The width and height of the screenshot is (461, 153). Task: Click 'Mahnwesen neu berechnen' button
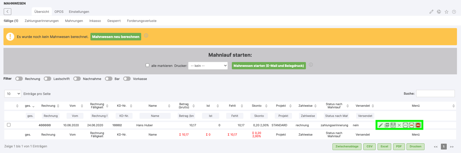(x=116, y=37)
